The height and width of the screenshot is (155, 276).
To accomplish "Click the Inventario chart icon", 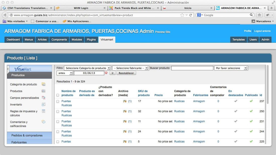I will coord(43,104).
